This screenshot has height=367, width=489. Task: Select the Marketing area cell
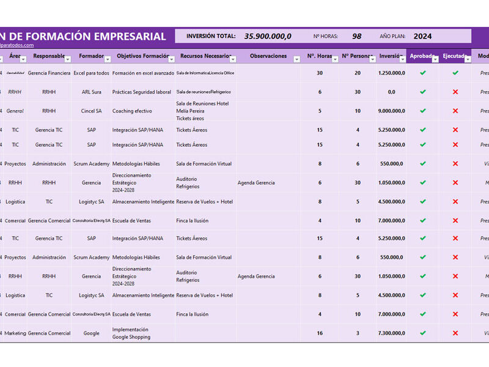[15, 333]
